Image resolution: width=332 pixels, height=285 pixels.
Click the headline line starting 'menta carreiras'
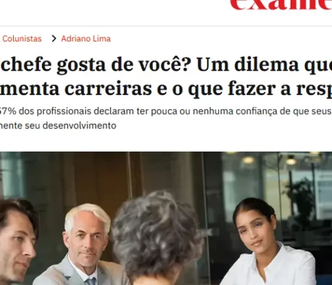coord(166,89)
